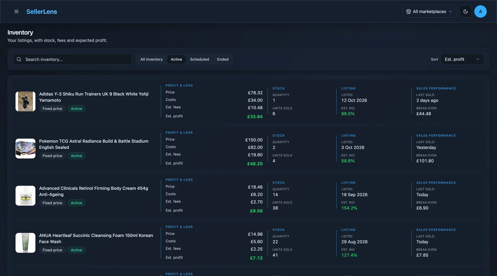
Task: Open the Adidas Y-3 Shiku Run listing title
Action: tap(94, 97)
